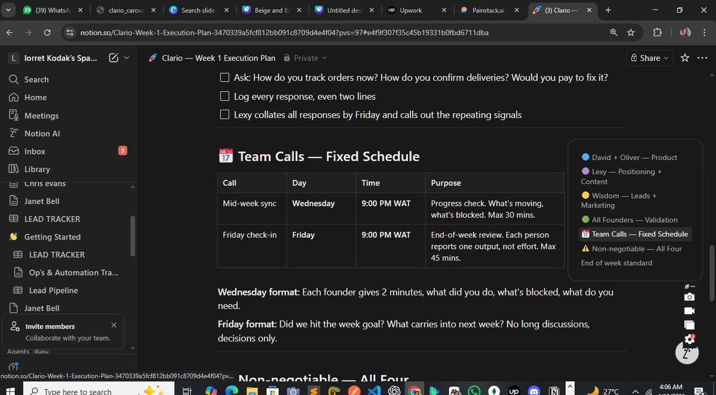Open Chrome profile avatar
The height and width of the screenshot is (395, 716).
(x=685, y=33)
